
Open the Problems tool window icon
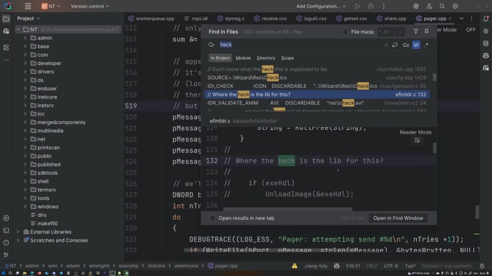(6, 243)
